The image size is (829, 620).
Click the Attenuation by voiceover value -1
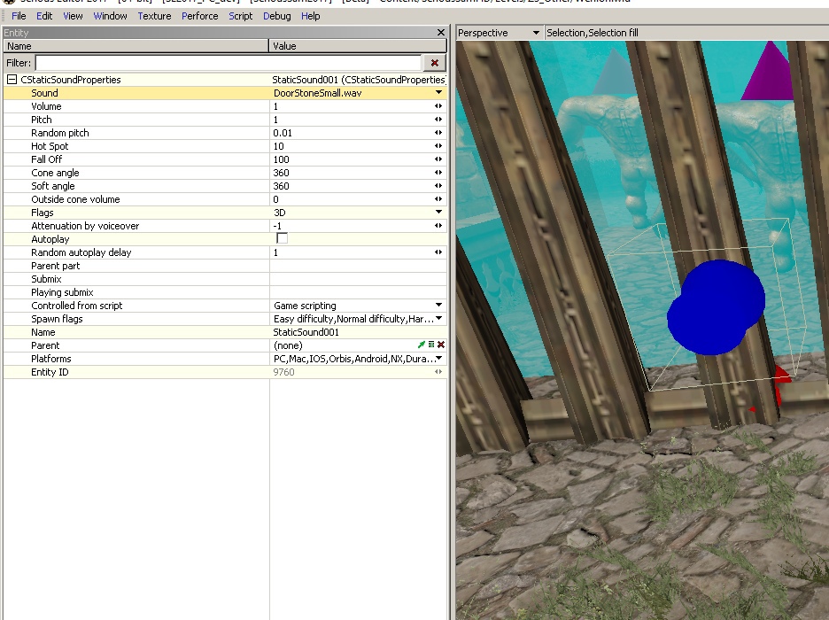tap(277, 226)
